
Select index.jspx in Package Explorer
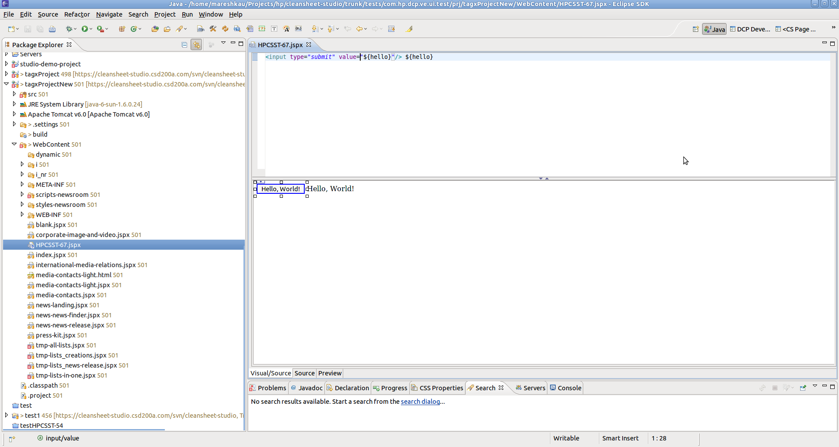[50, 255]
